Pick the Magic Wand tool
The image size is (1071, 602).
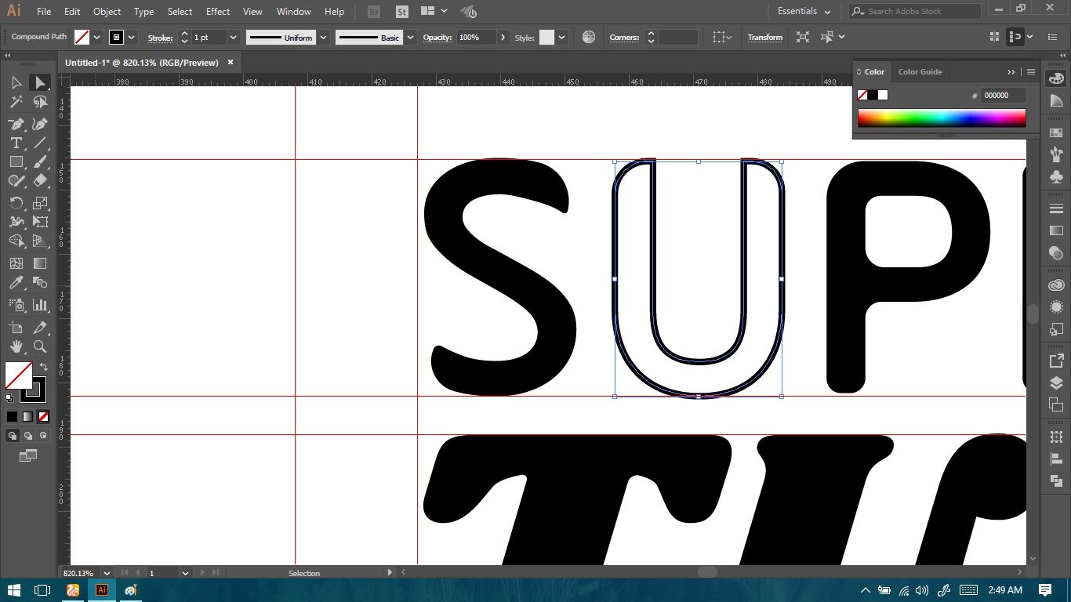pos(16,102)
